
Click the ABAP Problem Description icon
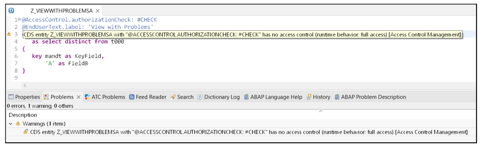point(337,97)
